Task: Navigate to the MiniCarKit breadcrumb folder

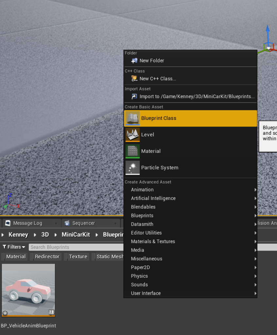Action: tap(76, 235)
